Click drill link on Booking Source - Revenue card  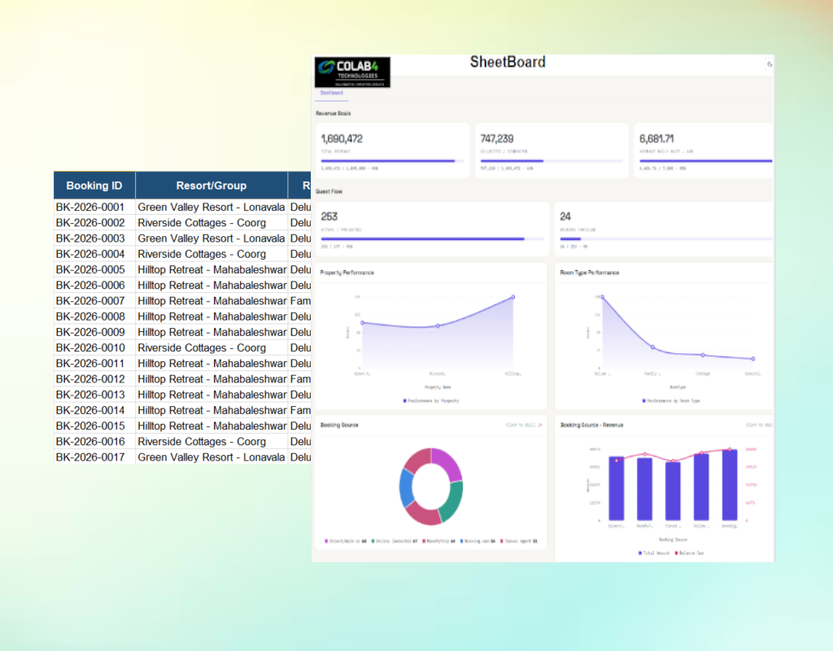[x=759, y=425]
